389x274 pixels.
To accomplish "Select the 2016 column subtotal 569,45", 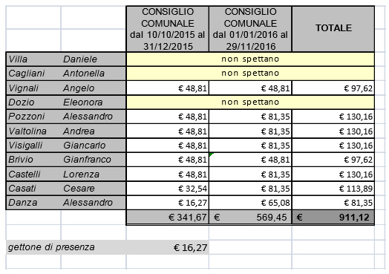I will (x=250, y=218).
